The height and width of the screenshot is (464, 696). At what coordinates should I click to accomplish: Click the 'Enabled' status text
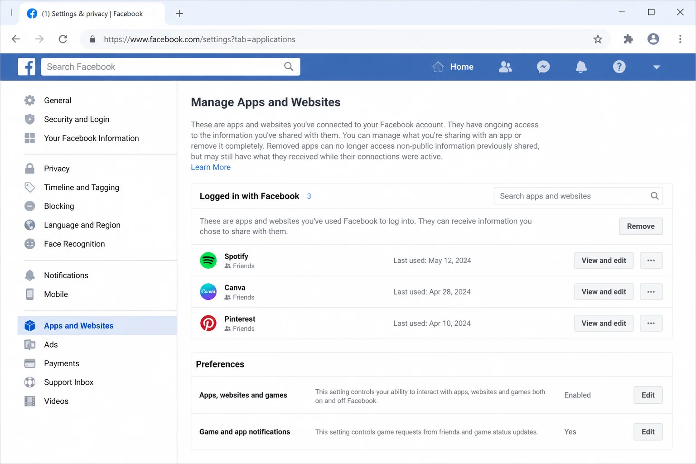click(x=577, y=395)
